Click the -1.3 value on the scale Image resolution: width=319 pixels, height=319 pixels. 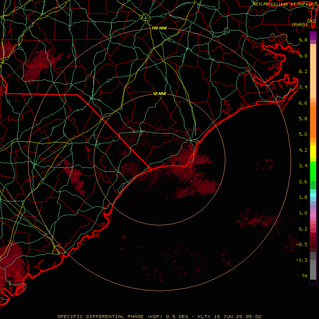pyautogui.click(x=302, y=260)
